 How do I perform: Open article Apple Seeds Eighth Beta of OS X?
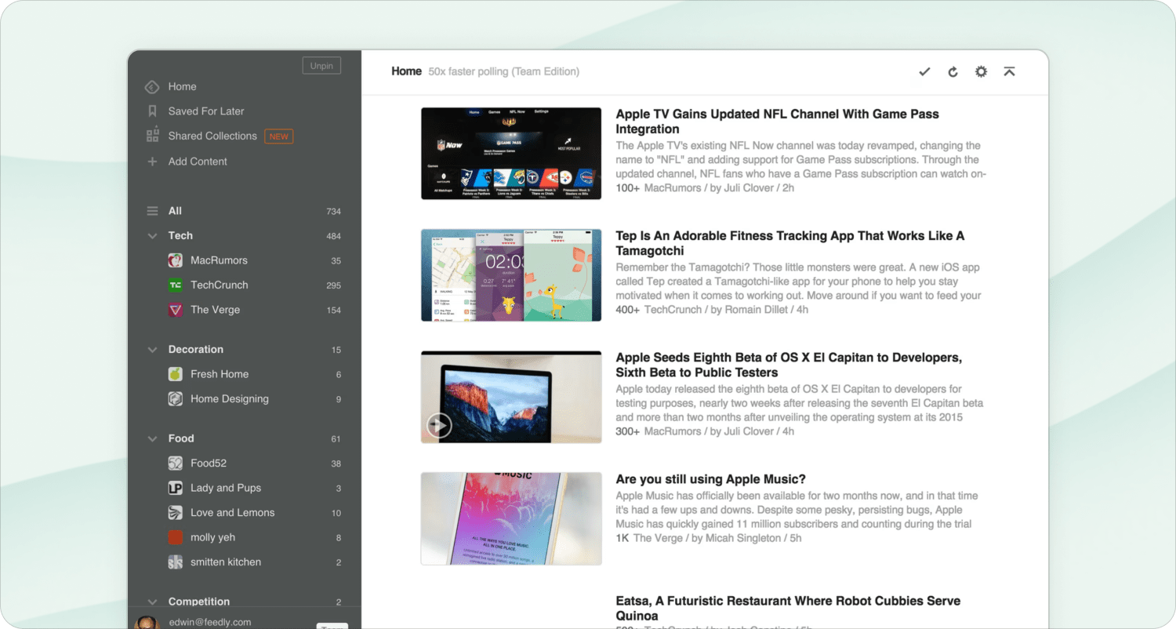coord(789,365)
